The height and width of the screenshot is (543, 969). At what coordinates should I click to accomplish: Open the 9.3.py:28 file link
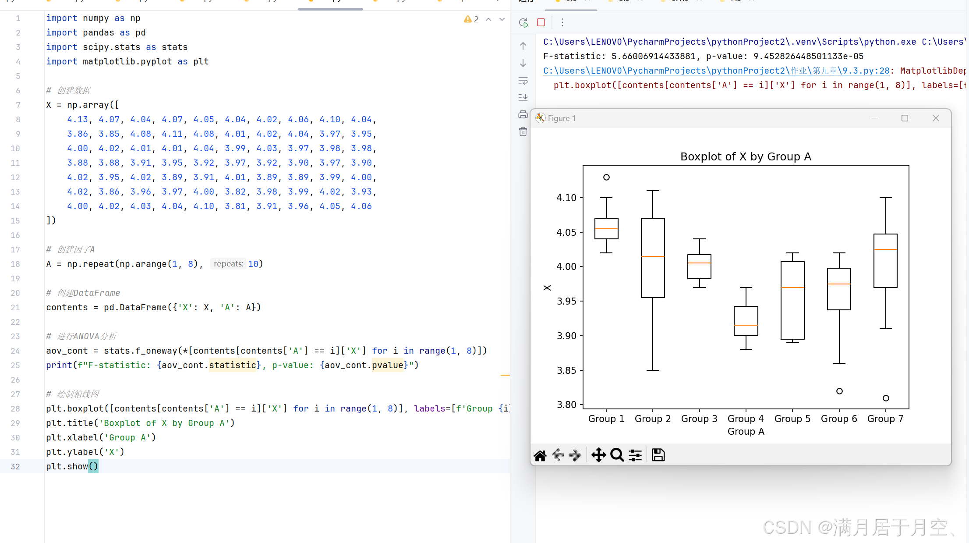tap(717, 71)
